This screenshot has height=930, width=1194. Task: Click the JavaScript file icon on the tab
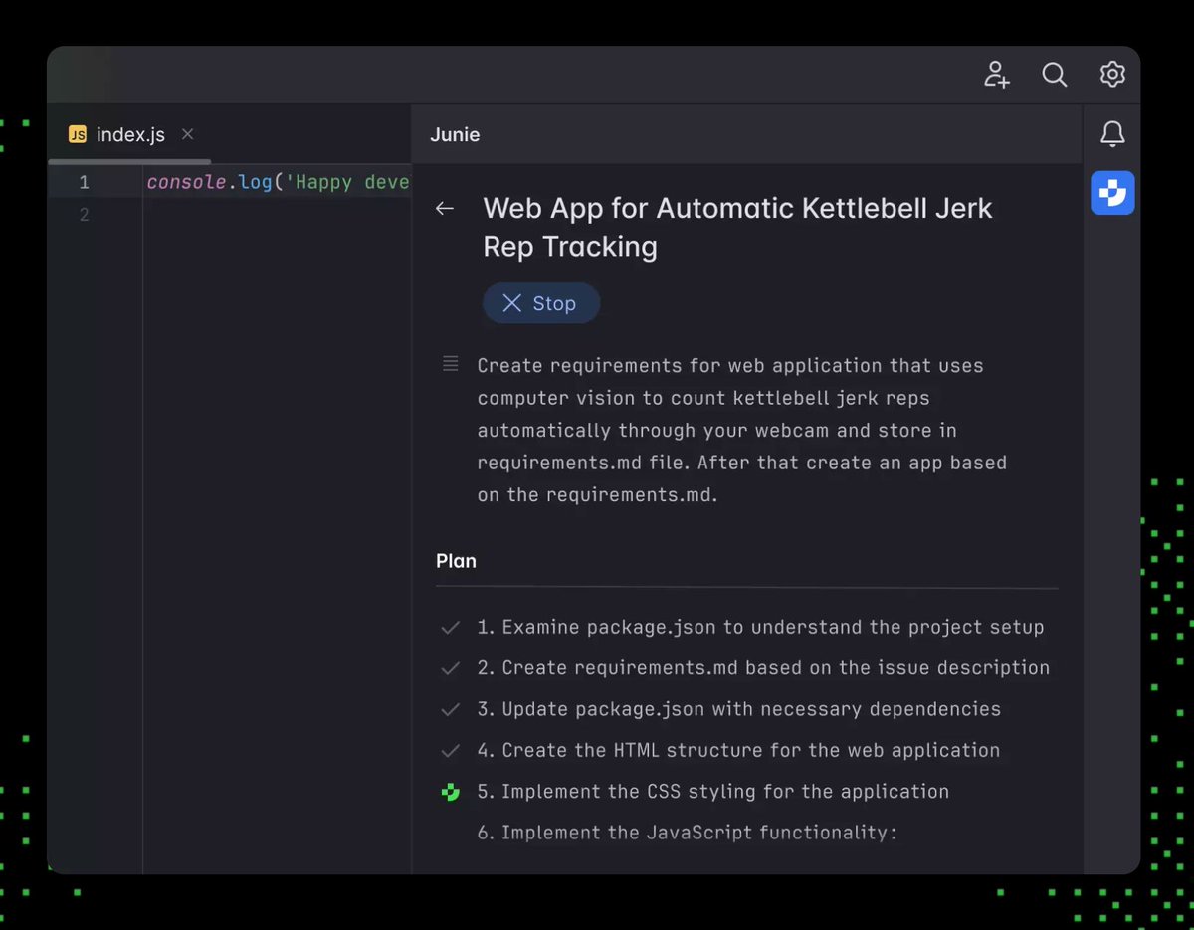(77, 133)
